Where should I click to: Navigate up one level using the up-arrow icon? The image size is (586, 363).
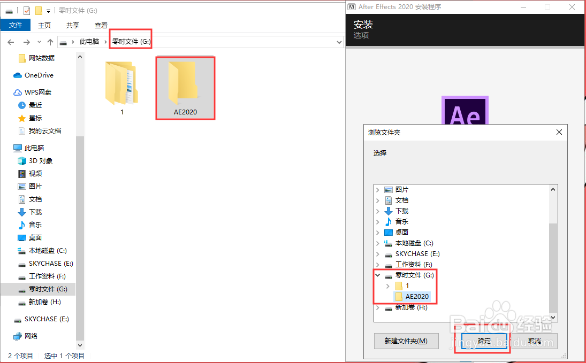click(x=50, y=42)
